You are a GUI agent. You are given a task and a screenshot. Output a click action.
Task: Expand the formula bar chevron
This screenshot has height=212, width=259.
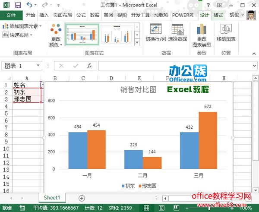point(254,66)
